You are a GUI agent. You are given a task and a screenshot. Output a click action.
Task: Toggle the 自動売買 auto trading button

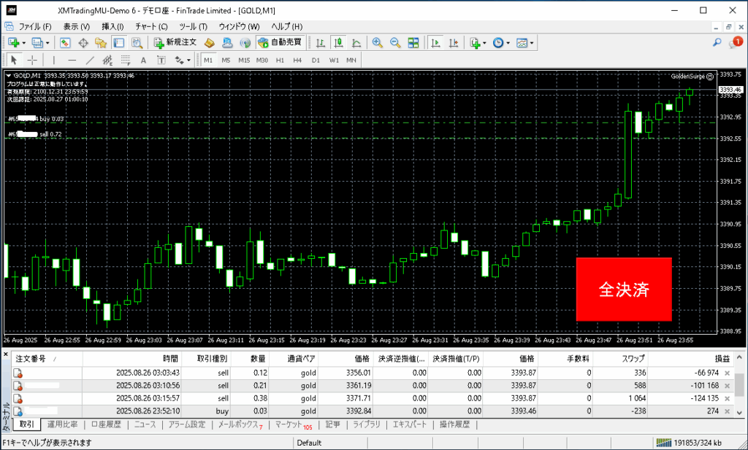pyautogui.click(x=279, y=43)
